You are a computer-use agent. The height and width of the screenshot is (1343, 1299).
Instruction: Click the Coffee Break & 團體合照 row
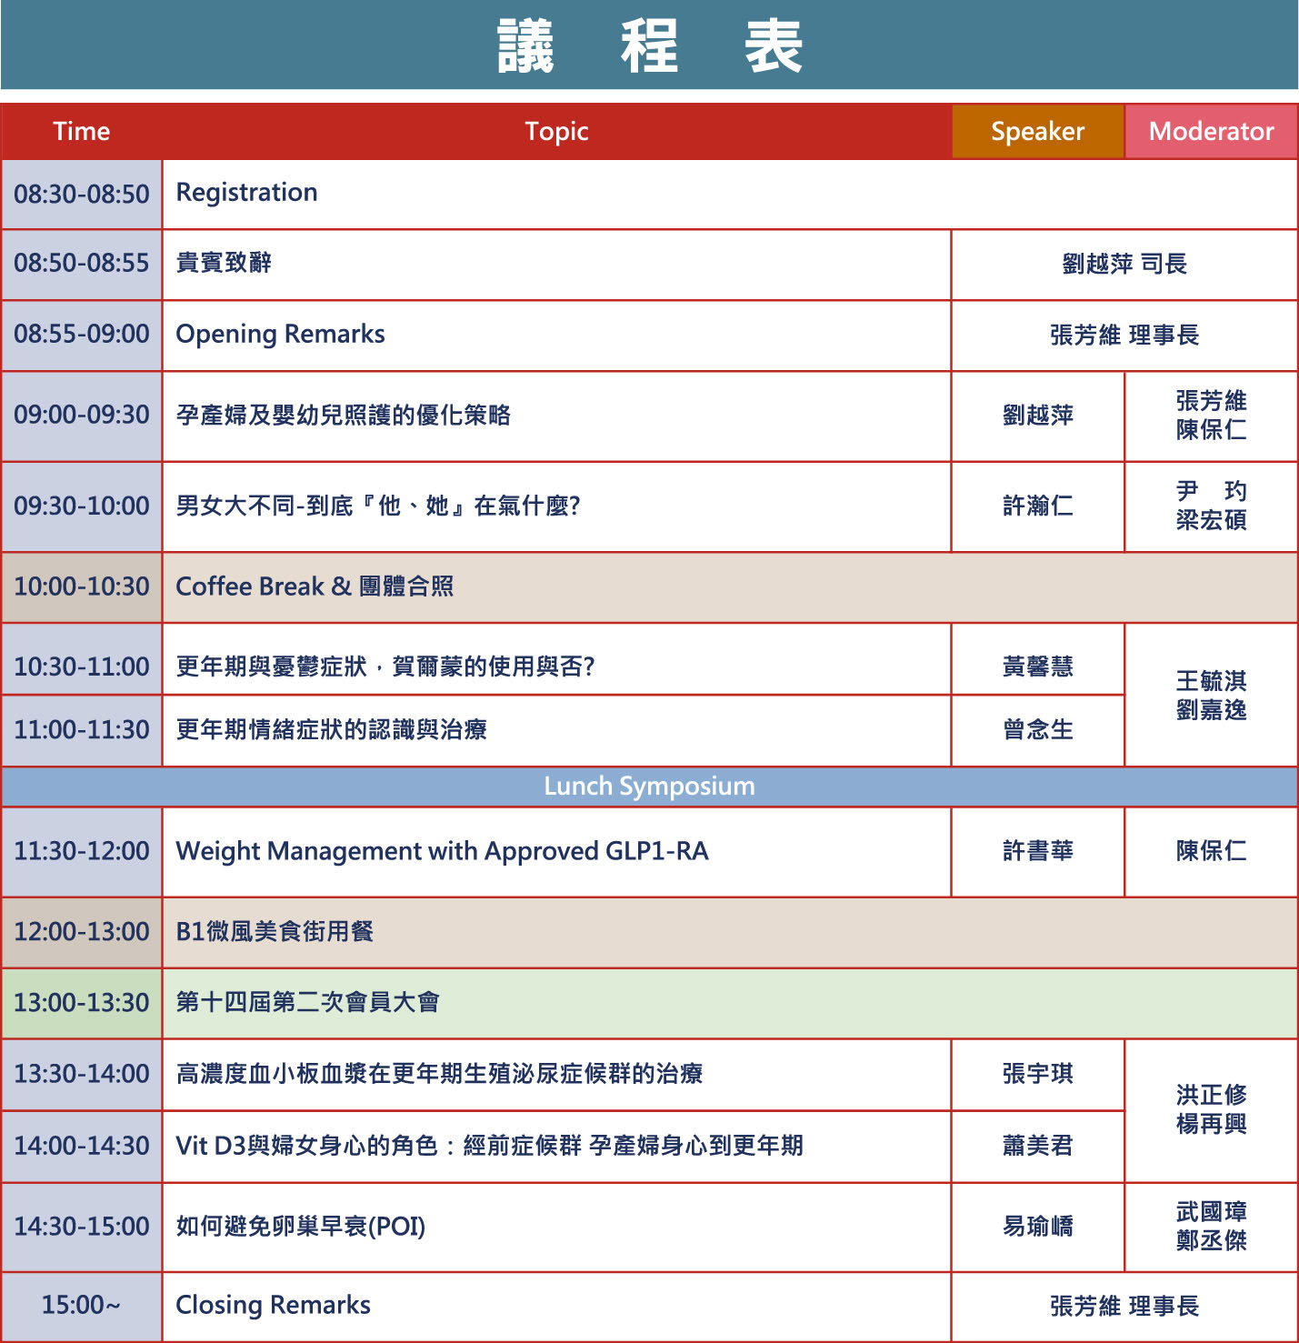(315, 586)
